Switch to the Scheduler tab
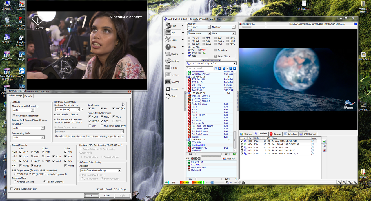371x201 pixels. point(291,134)
